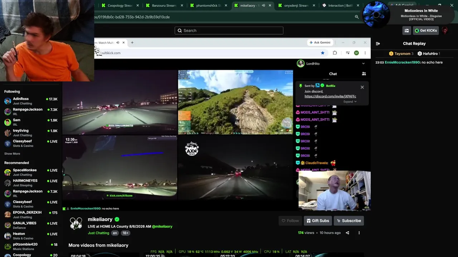The image size is (458, 257).
Task: Click the LordHito avatar in chat header
Action: click(x=301, y=64)
